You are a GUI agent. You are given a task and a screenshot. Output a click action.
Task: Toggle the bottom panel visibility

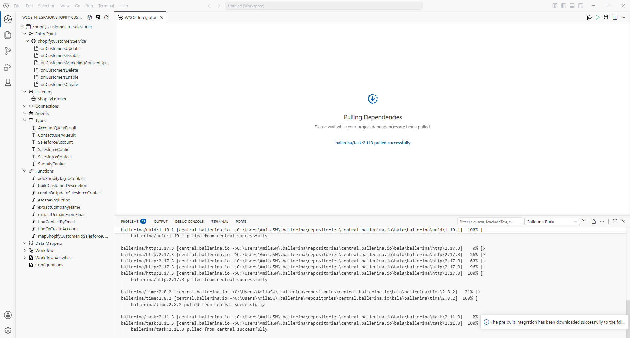click(572, 6)
